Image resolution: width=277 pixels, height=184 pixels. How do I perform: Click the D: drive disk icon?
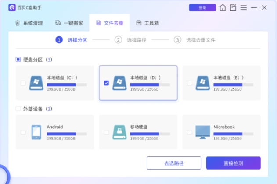tap(119, 83)
